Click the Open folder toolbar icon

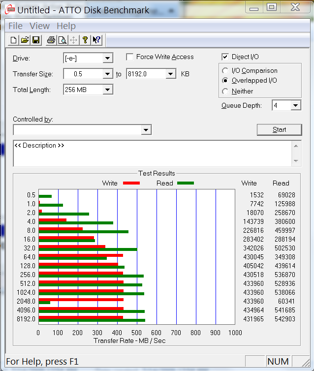(25, 40)
